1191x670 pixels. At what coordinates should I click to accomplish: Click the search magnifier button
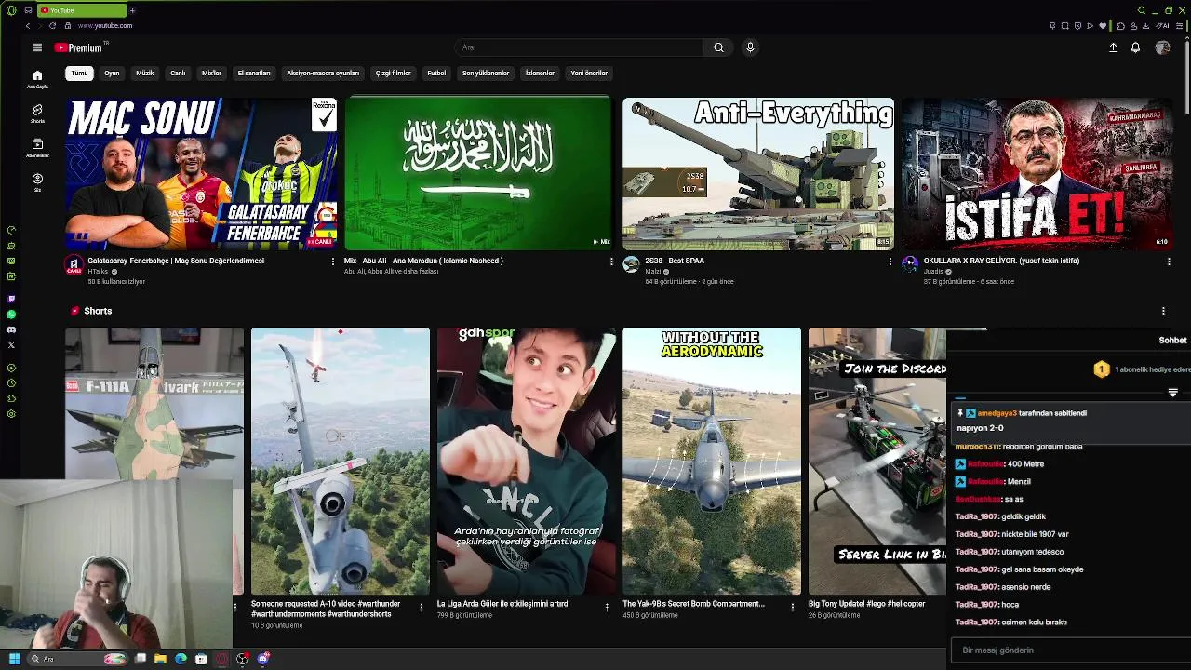click(x=718, y=47)
